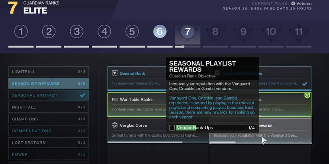Image resolution: width=329 pixels, height=164 pixels.
Task: Click the Verglas Curve progress bar
Action: (x=158, y=142)
